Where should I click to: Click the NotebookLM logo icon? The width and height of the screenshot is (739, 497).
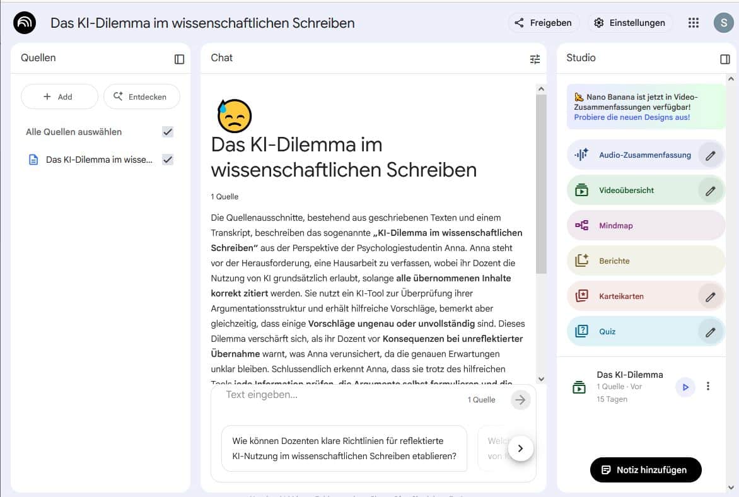coord(25,23)
